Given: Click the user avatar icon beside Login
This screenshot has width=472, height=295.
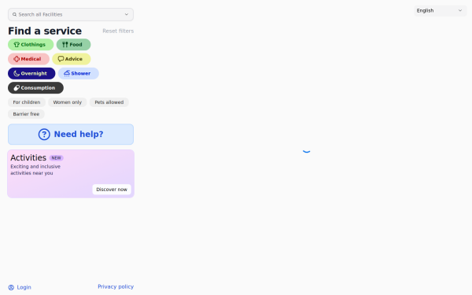Looking at the screenshot, I should [11, 287].
